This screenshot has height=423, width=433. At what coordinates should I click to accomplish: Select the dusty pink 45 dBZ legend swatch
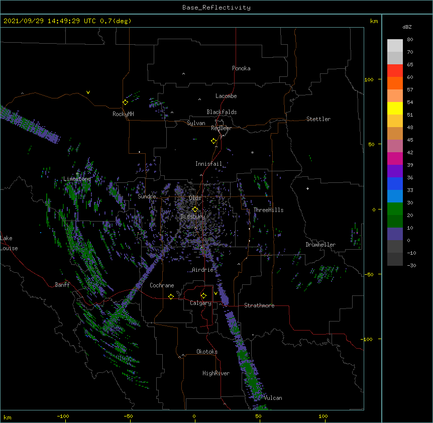click(395, 146)
